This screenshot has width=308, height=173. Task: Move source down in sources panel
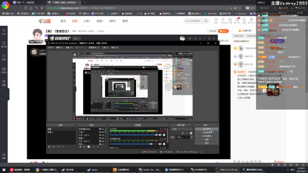tap(98, 147)
